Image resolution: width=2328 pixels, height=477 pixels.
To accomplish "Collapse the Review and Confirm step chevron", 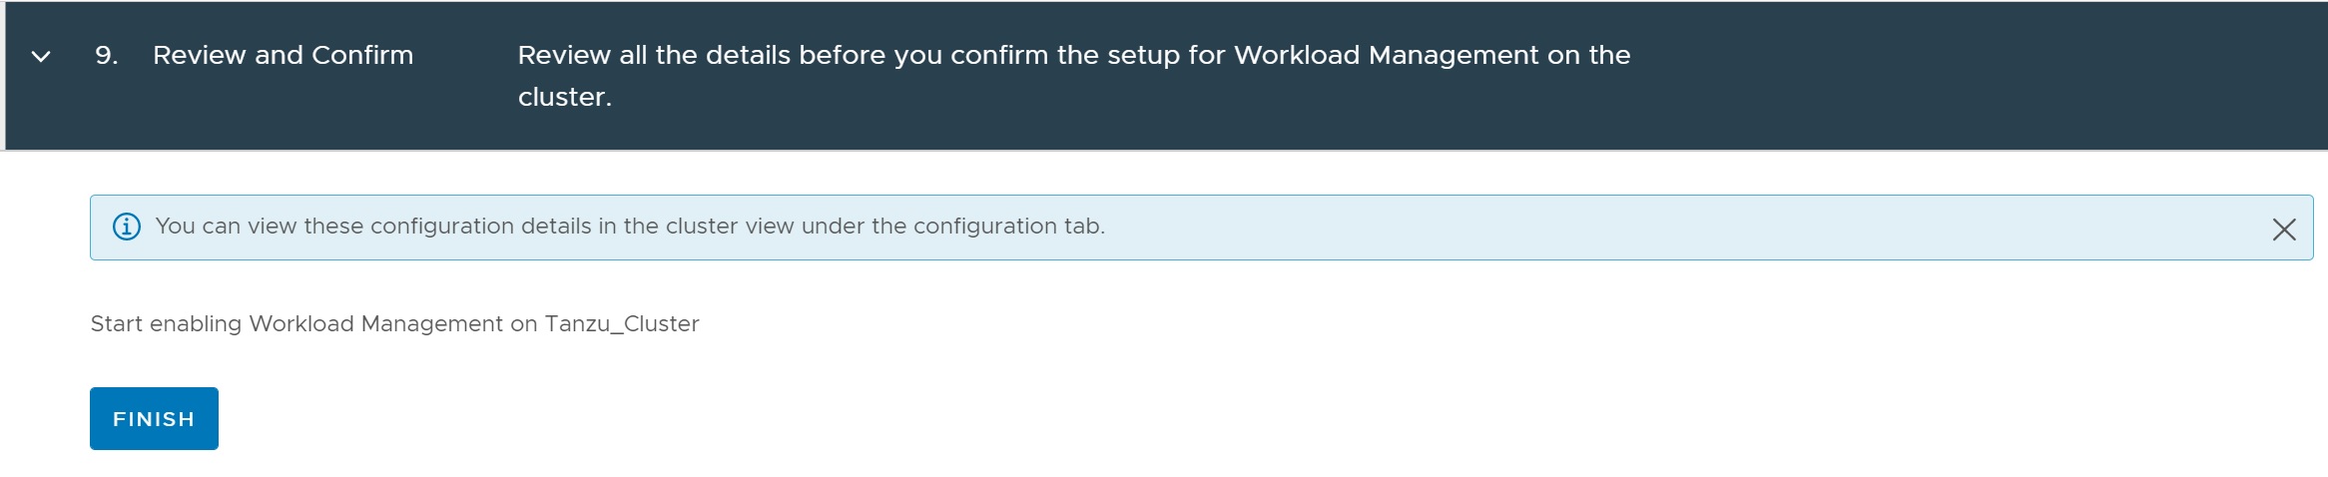I will (41, 57).
